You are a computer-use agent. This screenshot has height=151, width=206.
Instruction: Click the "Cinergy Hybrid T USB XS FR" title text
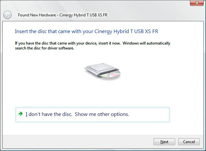pyautogui.click(x=83, y=15)
